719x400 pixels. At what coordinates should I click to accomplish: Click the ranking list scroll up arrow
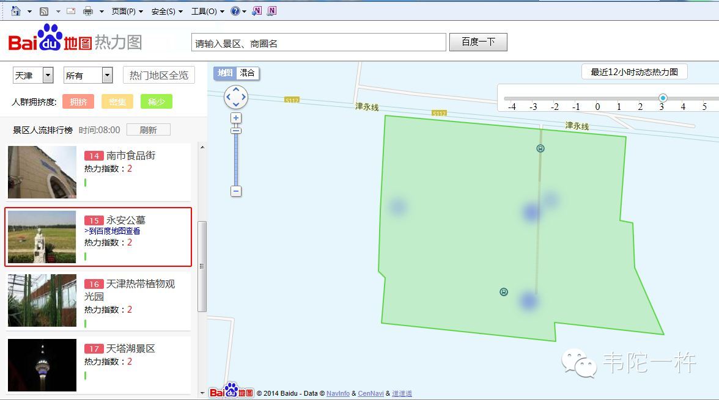tap(202, 148)
